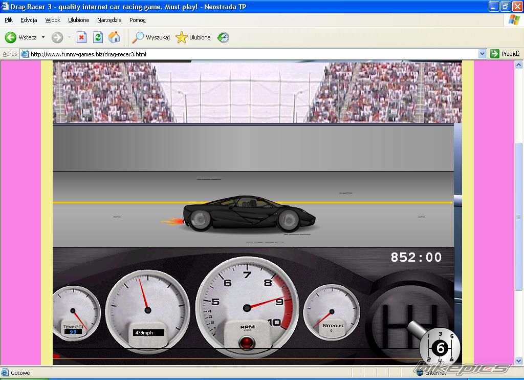The width and height of the screenshot is (524, 380).
Task: Click the Nitrous gauge
Action: click(x=332, y=312)
